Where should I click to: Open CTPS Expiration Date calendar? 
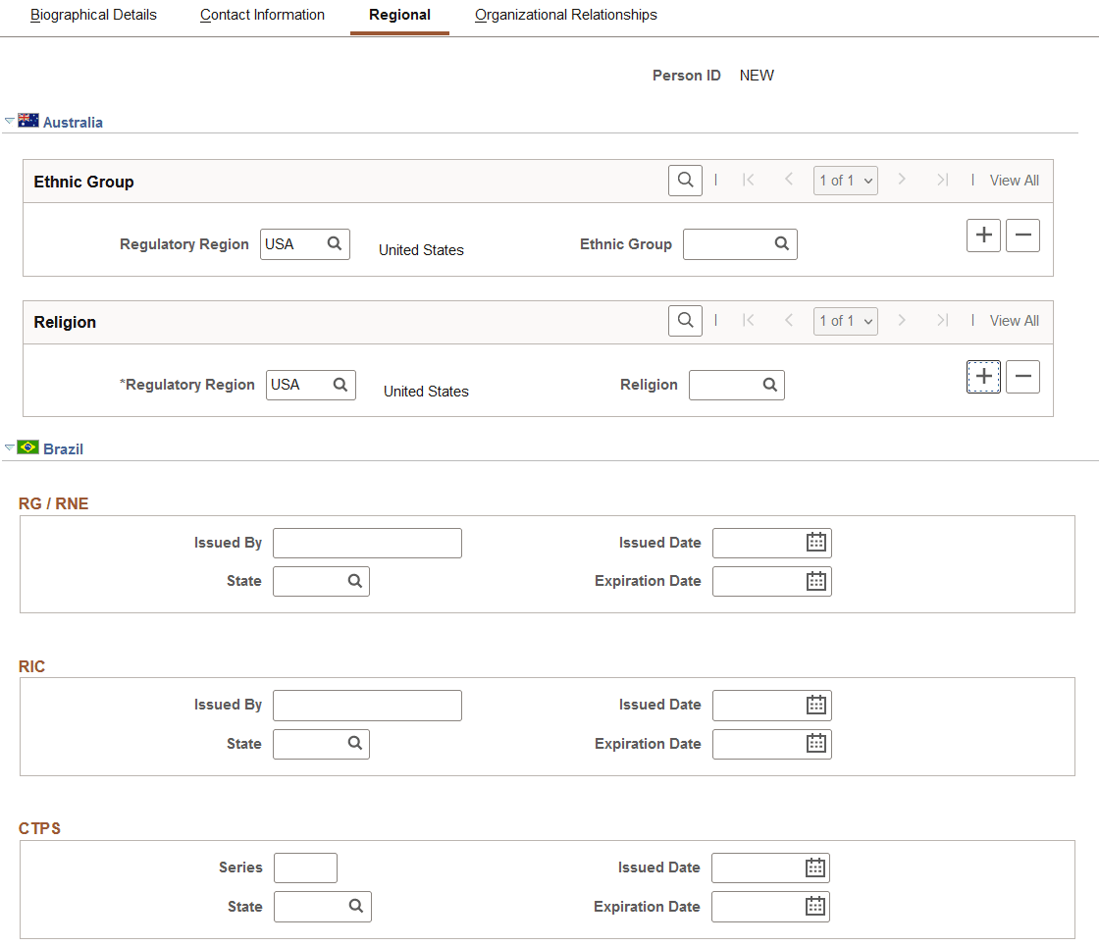tap(815, 906)
